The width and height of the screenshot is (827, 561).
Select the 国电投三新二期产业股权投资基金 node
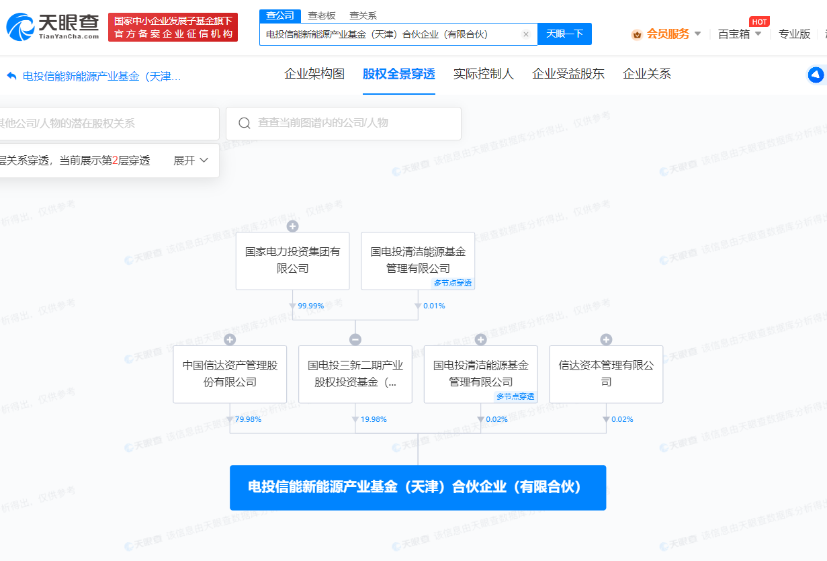click(355, 374)
